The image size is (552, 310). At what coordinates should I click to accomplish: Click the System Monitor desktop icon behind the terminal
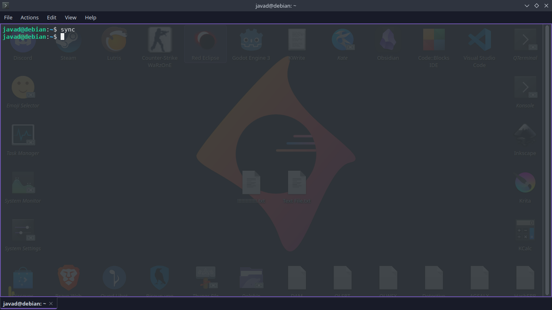(23, 182)
